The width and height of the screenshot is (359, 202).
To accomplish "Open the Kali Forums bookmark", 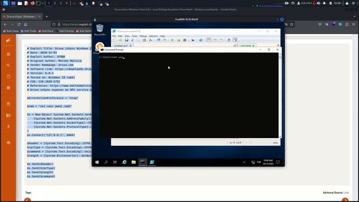I will click(65, 31).
